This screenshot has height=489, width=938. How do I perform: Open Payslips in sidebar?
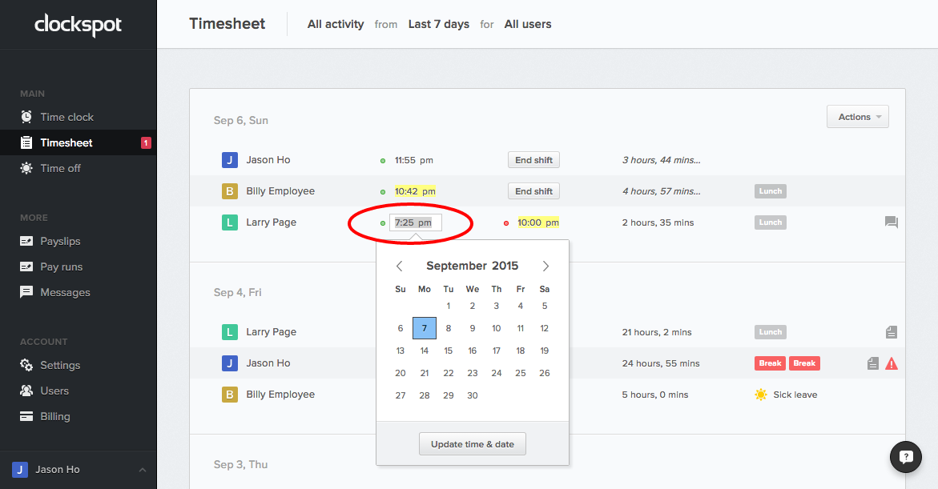coord(78,241)
